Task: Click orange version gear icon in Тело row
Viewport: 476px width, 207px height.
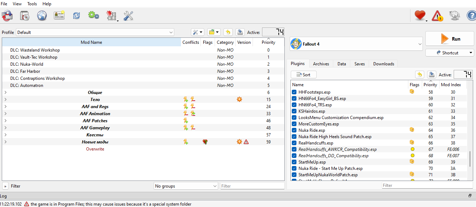Action: click(x=239, y=99)
